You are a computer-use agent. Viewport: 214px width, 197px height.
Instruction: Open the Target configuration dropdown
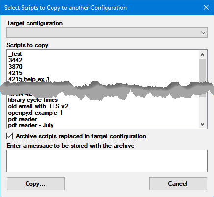(107, 33)
